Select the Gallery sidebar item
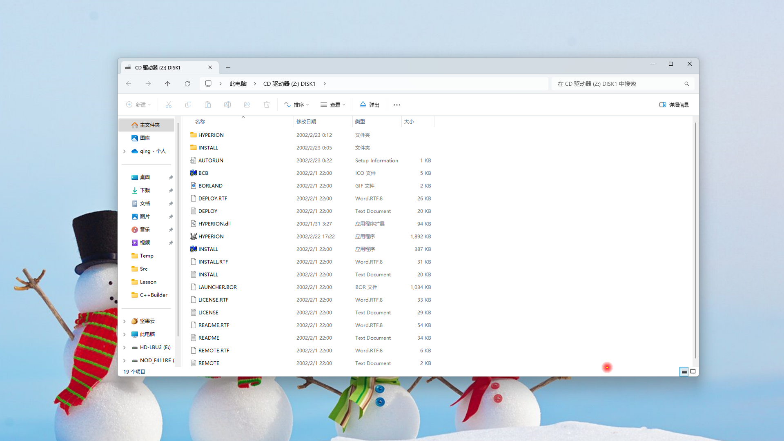This screenshot has height=441, width=784. [145, 138]
